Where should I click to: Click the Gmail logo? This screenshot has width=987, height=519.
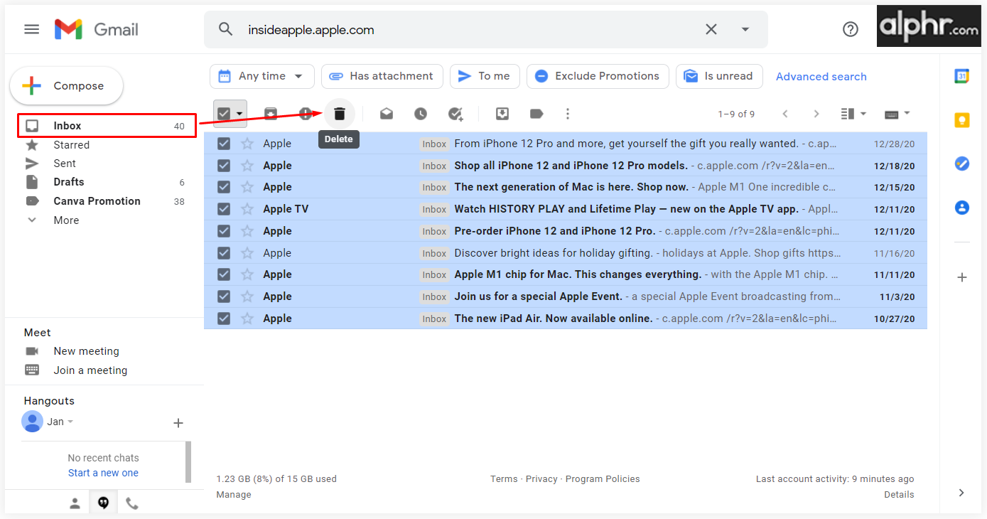pyautogui.click(x=97, y=29)
